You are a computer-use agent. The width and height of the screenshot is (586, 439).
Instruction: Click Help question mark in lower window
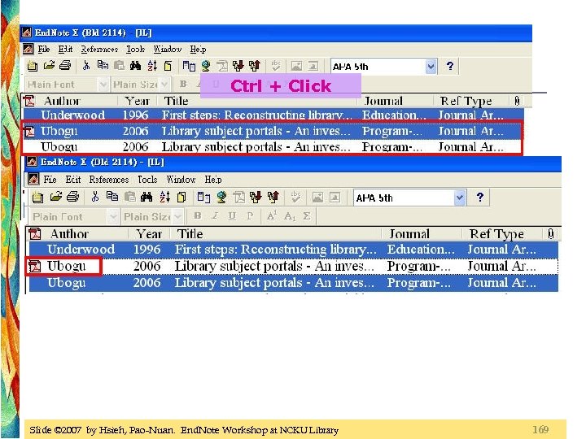coord(480,197)
